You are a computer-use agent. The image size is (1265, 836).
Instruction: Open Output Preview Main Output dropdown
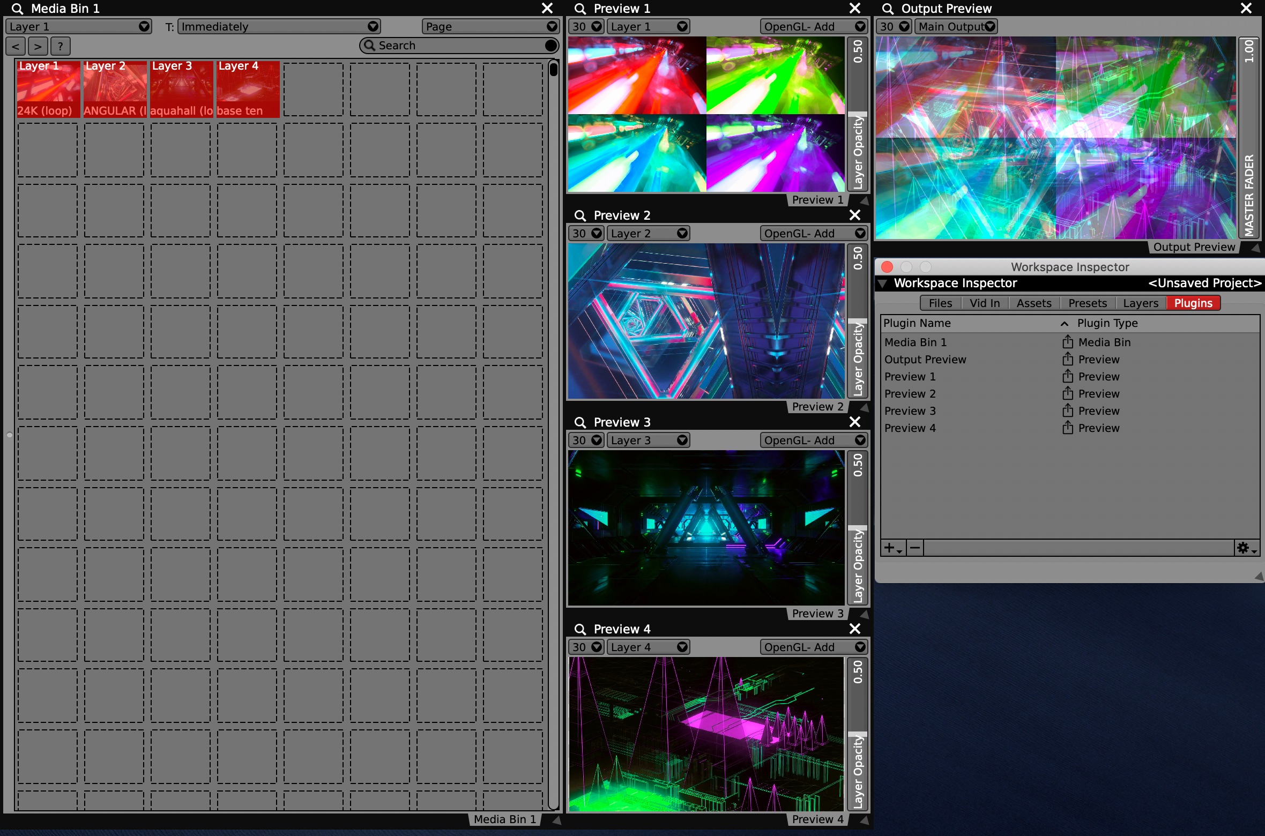(956, 26)
